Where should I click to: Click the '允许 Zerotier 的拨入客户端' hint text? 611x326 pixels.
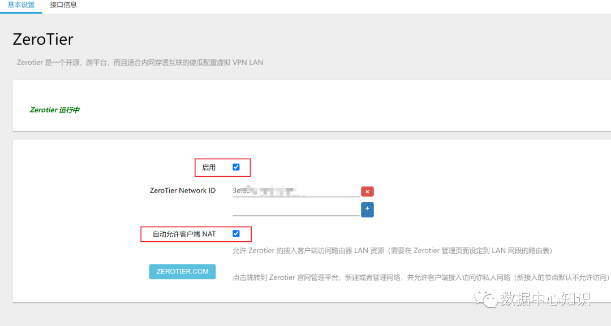coord(393,250)
